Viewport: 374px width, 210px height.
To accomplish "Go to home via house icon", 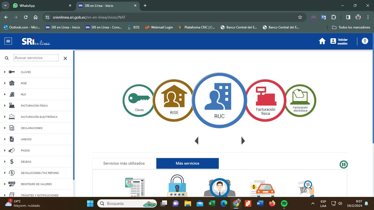I will point(322,41).
